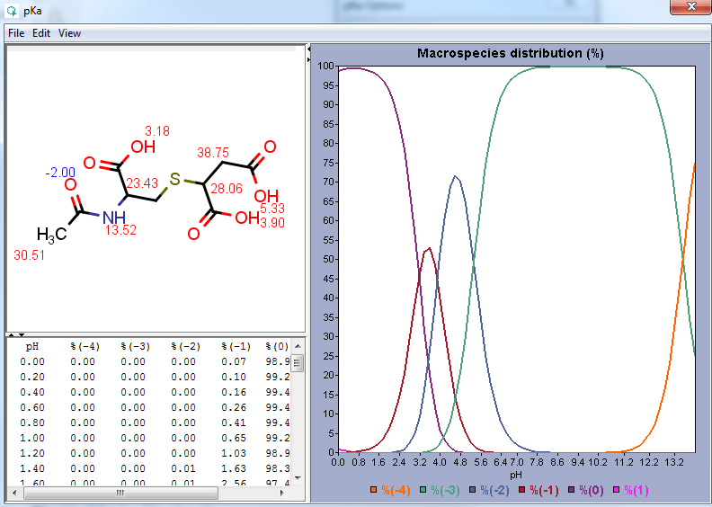
Task: Click Macrospecies distribution (%) chart title
Action: pos(511,53)
